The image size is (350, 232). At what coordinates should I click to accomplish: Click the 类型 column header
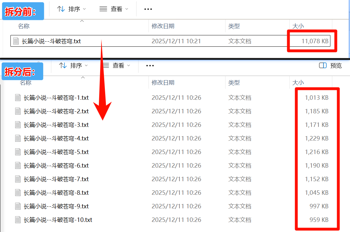pyautogui.click(x=234, y=26)
